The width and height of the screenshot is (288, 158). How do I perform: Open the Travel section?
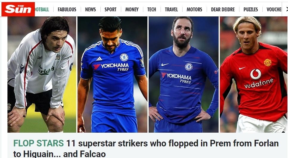tap(171, 10)
